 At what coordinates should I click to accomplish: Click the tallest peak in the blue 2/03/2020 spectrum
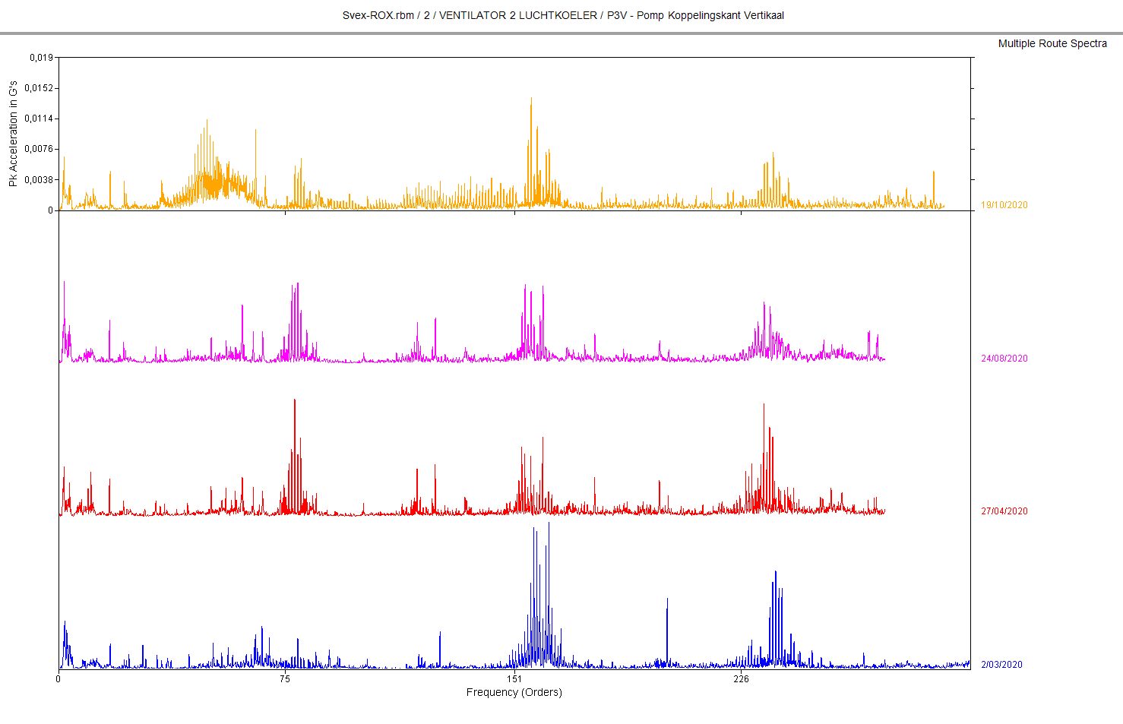coord(549,524)
